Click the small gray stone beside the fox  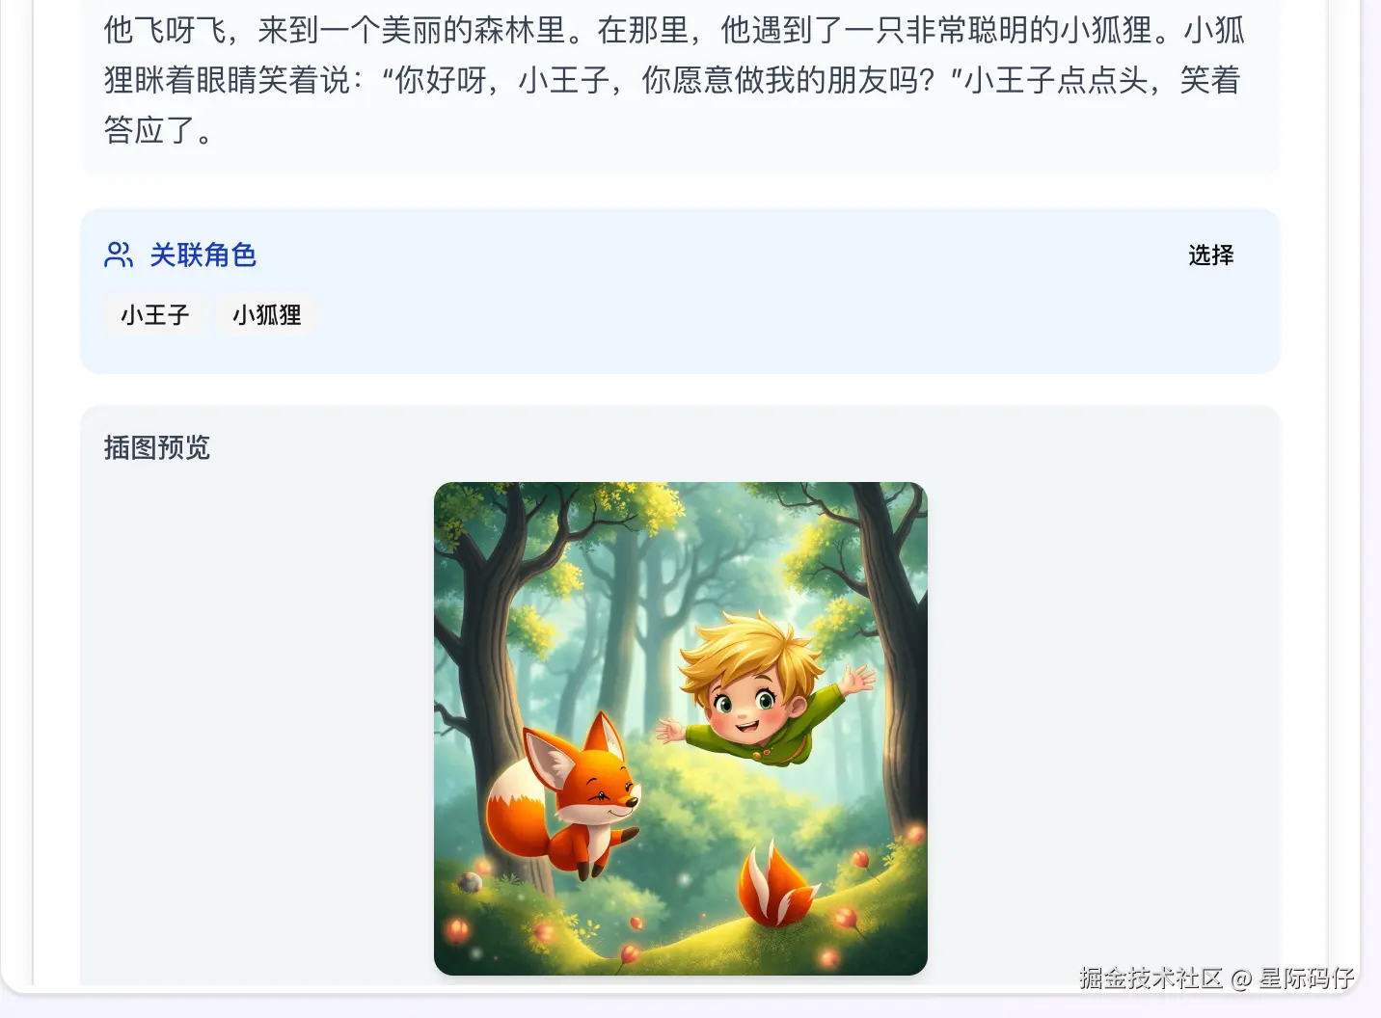470,881
